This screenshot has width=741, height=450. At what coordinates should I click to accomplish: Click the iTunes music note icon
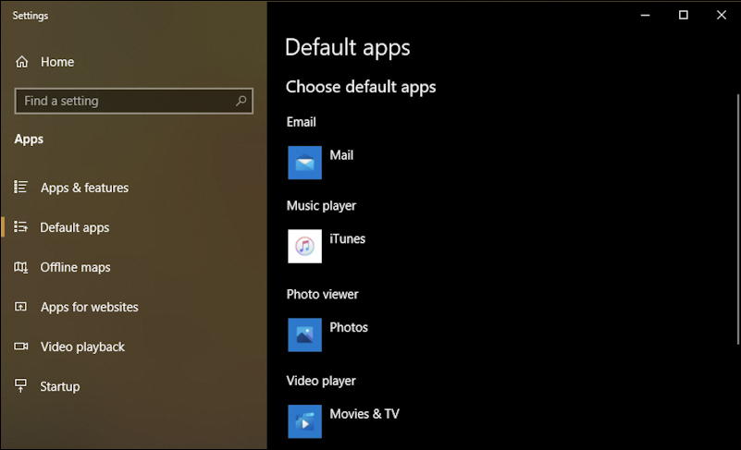click(304, 247)
